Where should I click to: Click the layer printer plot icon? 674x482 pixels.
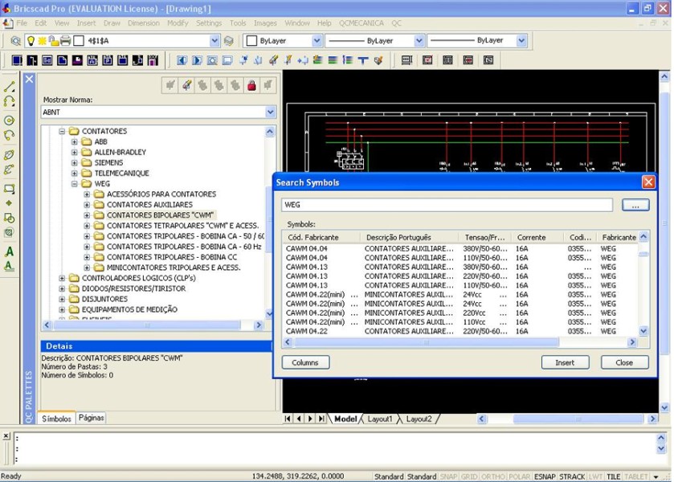pos(65,41)
